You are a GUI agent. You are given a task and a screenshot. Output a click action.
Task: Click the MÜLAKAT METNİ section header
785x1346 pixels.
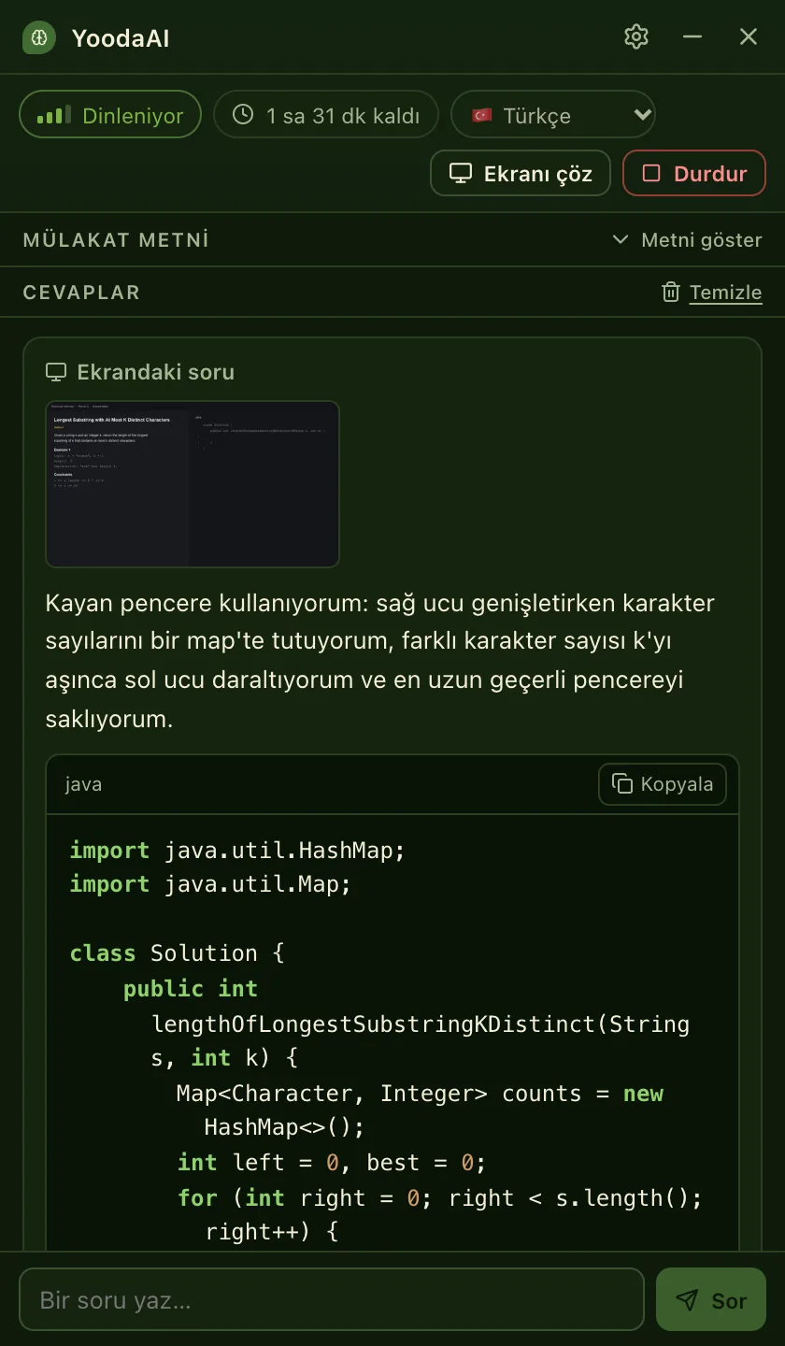pos(116,240)
